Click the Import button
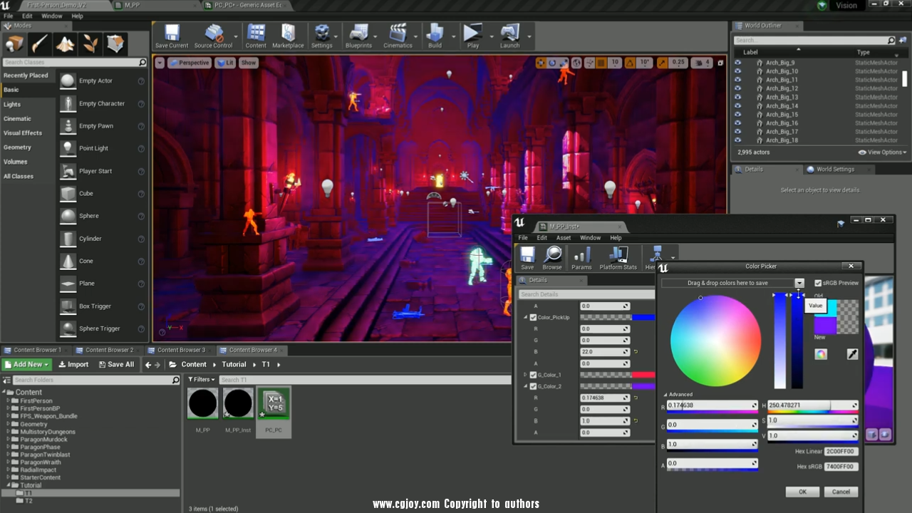 coord(73,364)
